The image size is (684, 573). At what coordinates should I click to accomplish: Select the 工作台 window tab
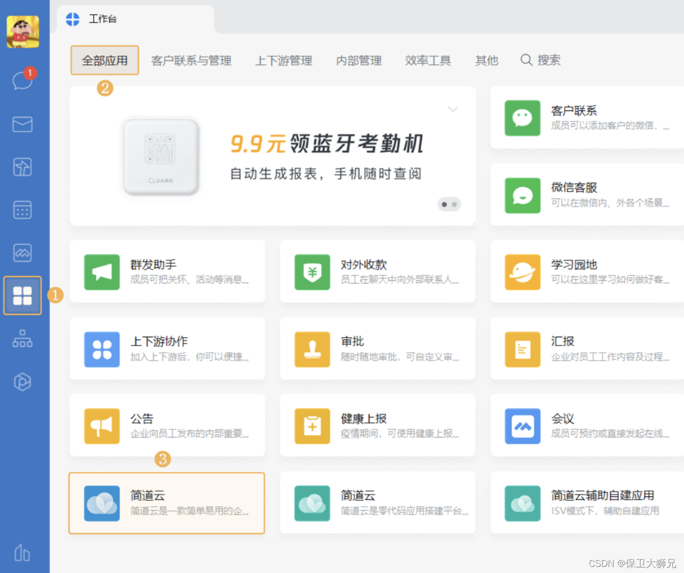pyautogui.click(x=135, y=19)
